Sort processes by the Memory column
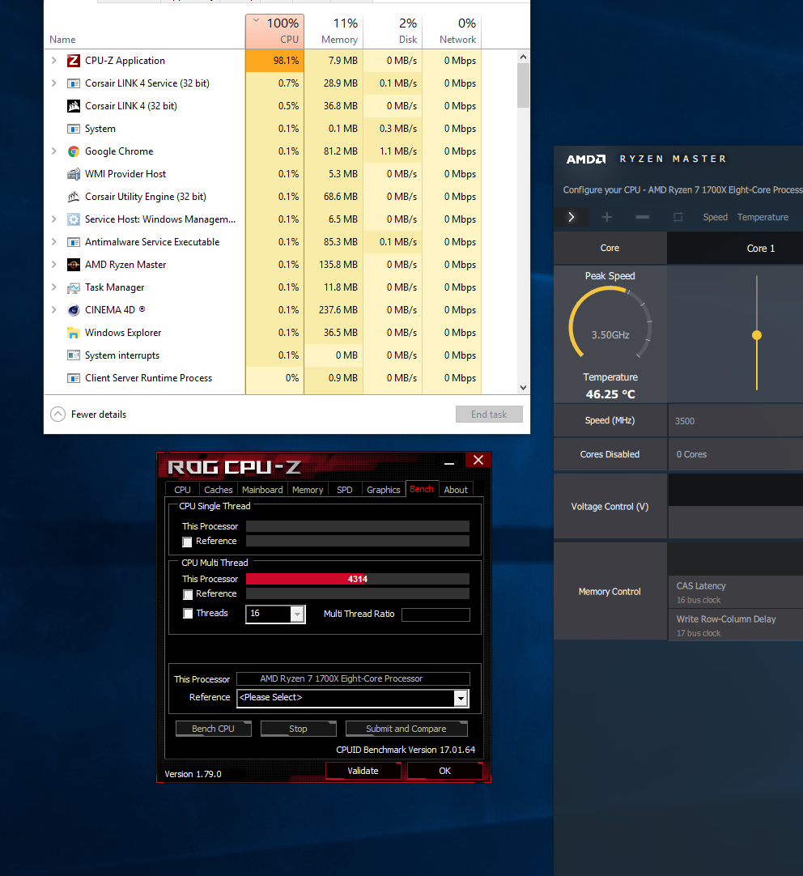Viewport: 803px width, 876px height. [334, 32]
